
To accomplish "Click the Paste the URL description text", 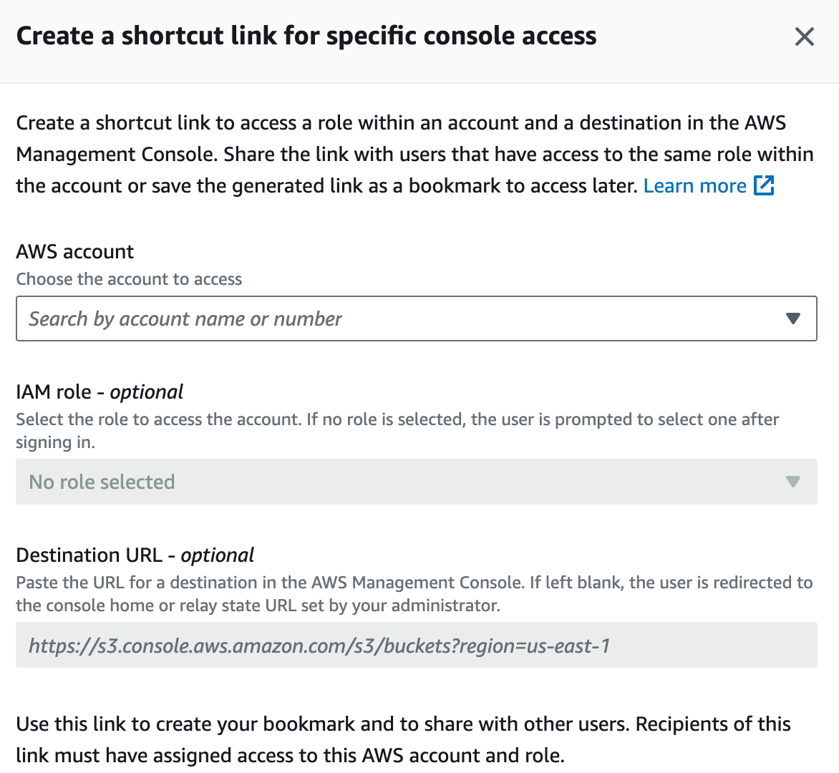I will coord(414,594).
